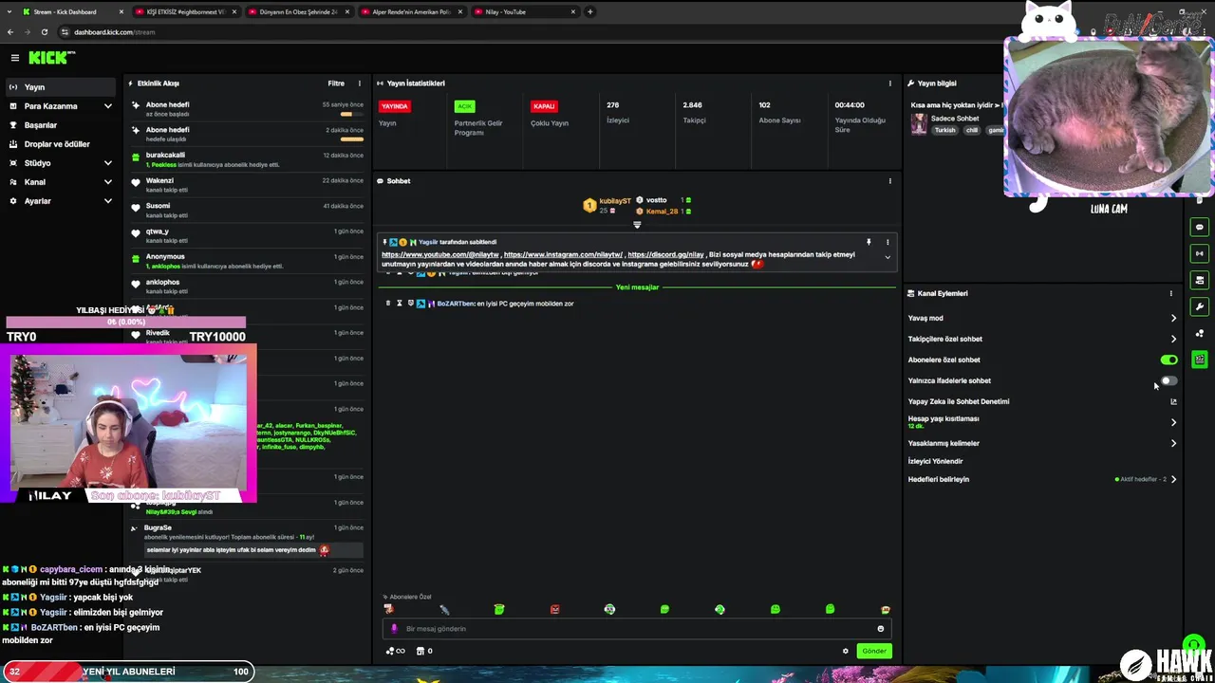This screenshot has height=683, width=1215.
Task: Open the hamburger menu beside the Kick logo
Action: tap(14, 58)
